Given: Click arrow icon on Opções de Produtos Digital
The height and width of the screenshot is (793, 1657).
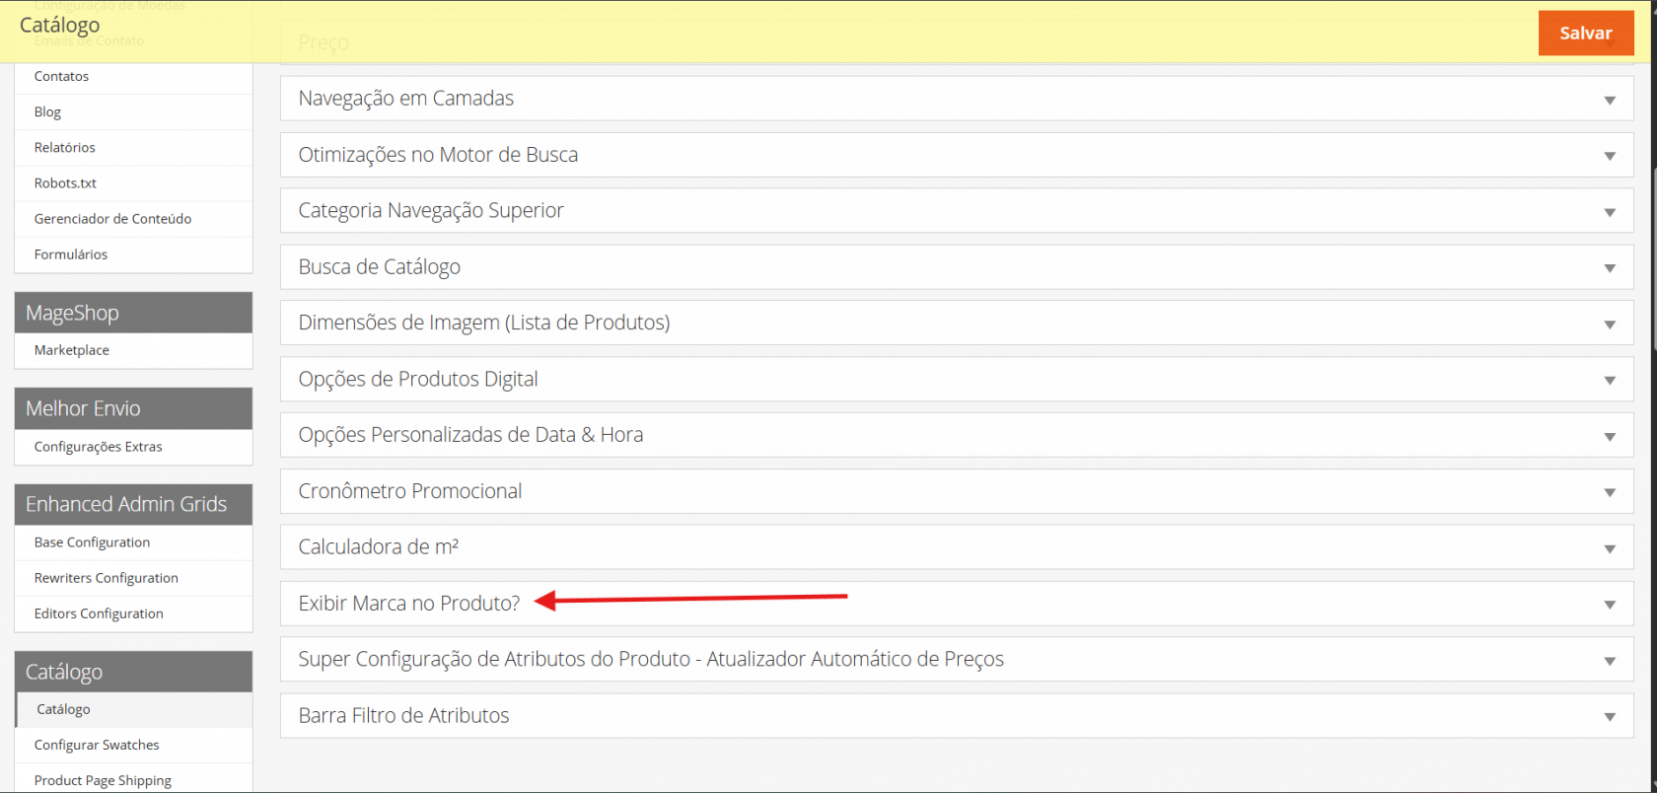Looking at the screenshot, I should pos(1609,381).
